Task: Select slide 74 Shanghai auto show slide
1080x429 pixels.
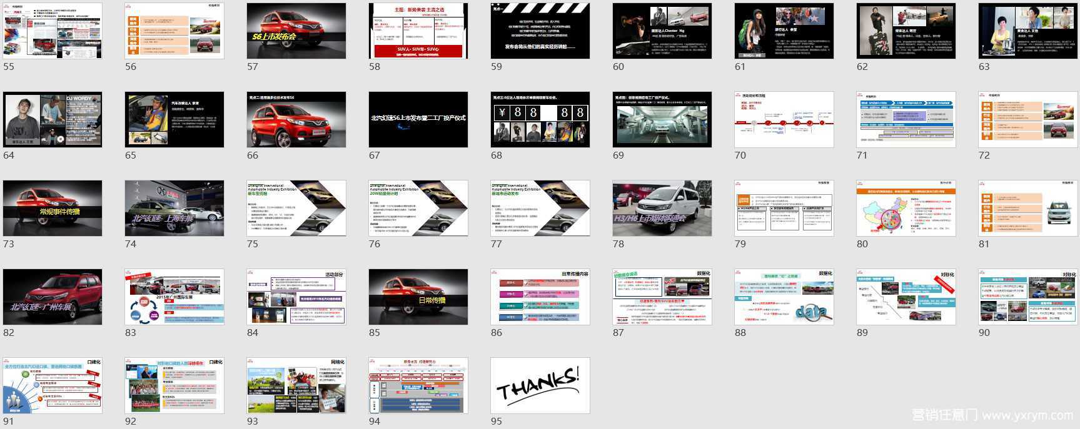Action: click(174, 208)
